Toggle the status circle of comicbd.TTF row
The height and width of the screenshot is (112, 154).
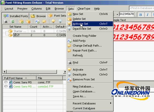[6, 86]
